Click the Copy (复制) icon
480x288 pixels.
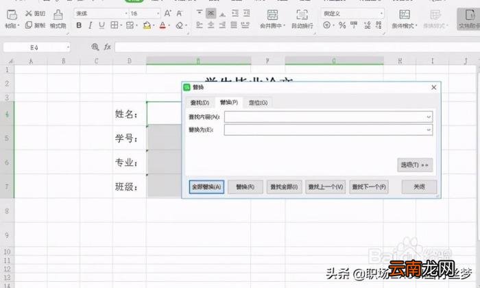pos(29,25)
